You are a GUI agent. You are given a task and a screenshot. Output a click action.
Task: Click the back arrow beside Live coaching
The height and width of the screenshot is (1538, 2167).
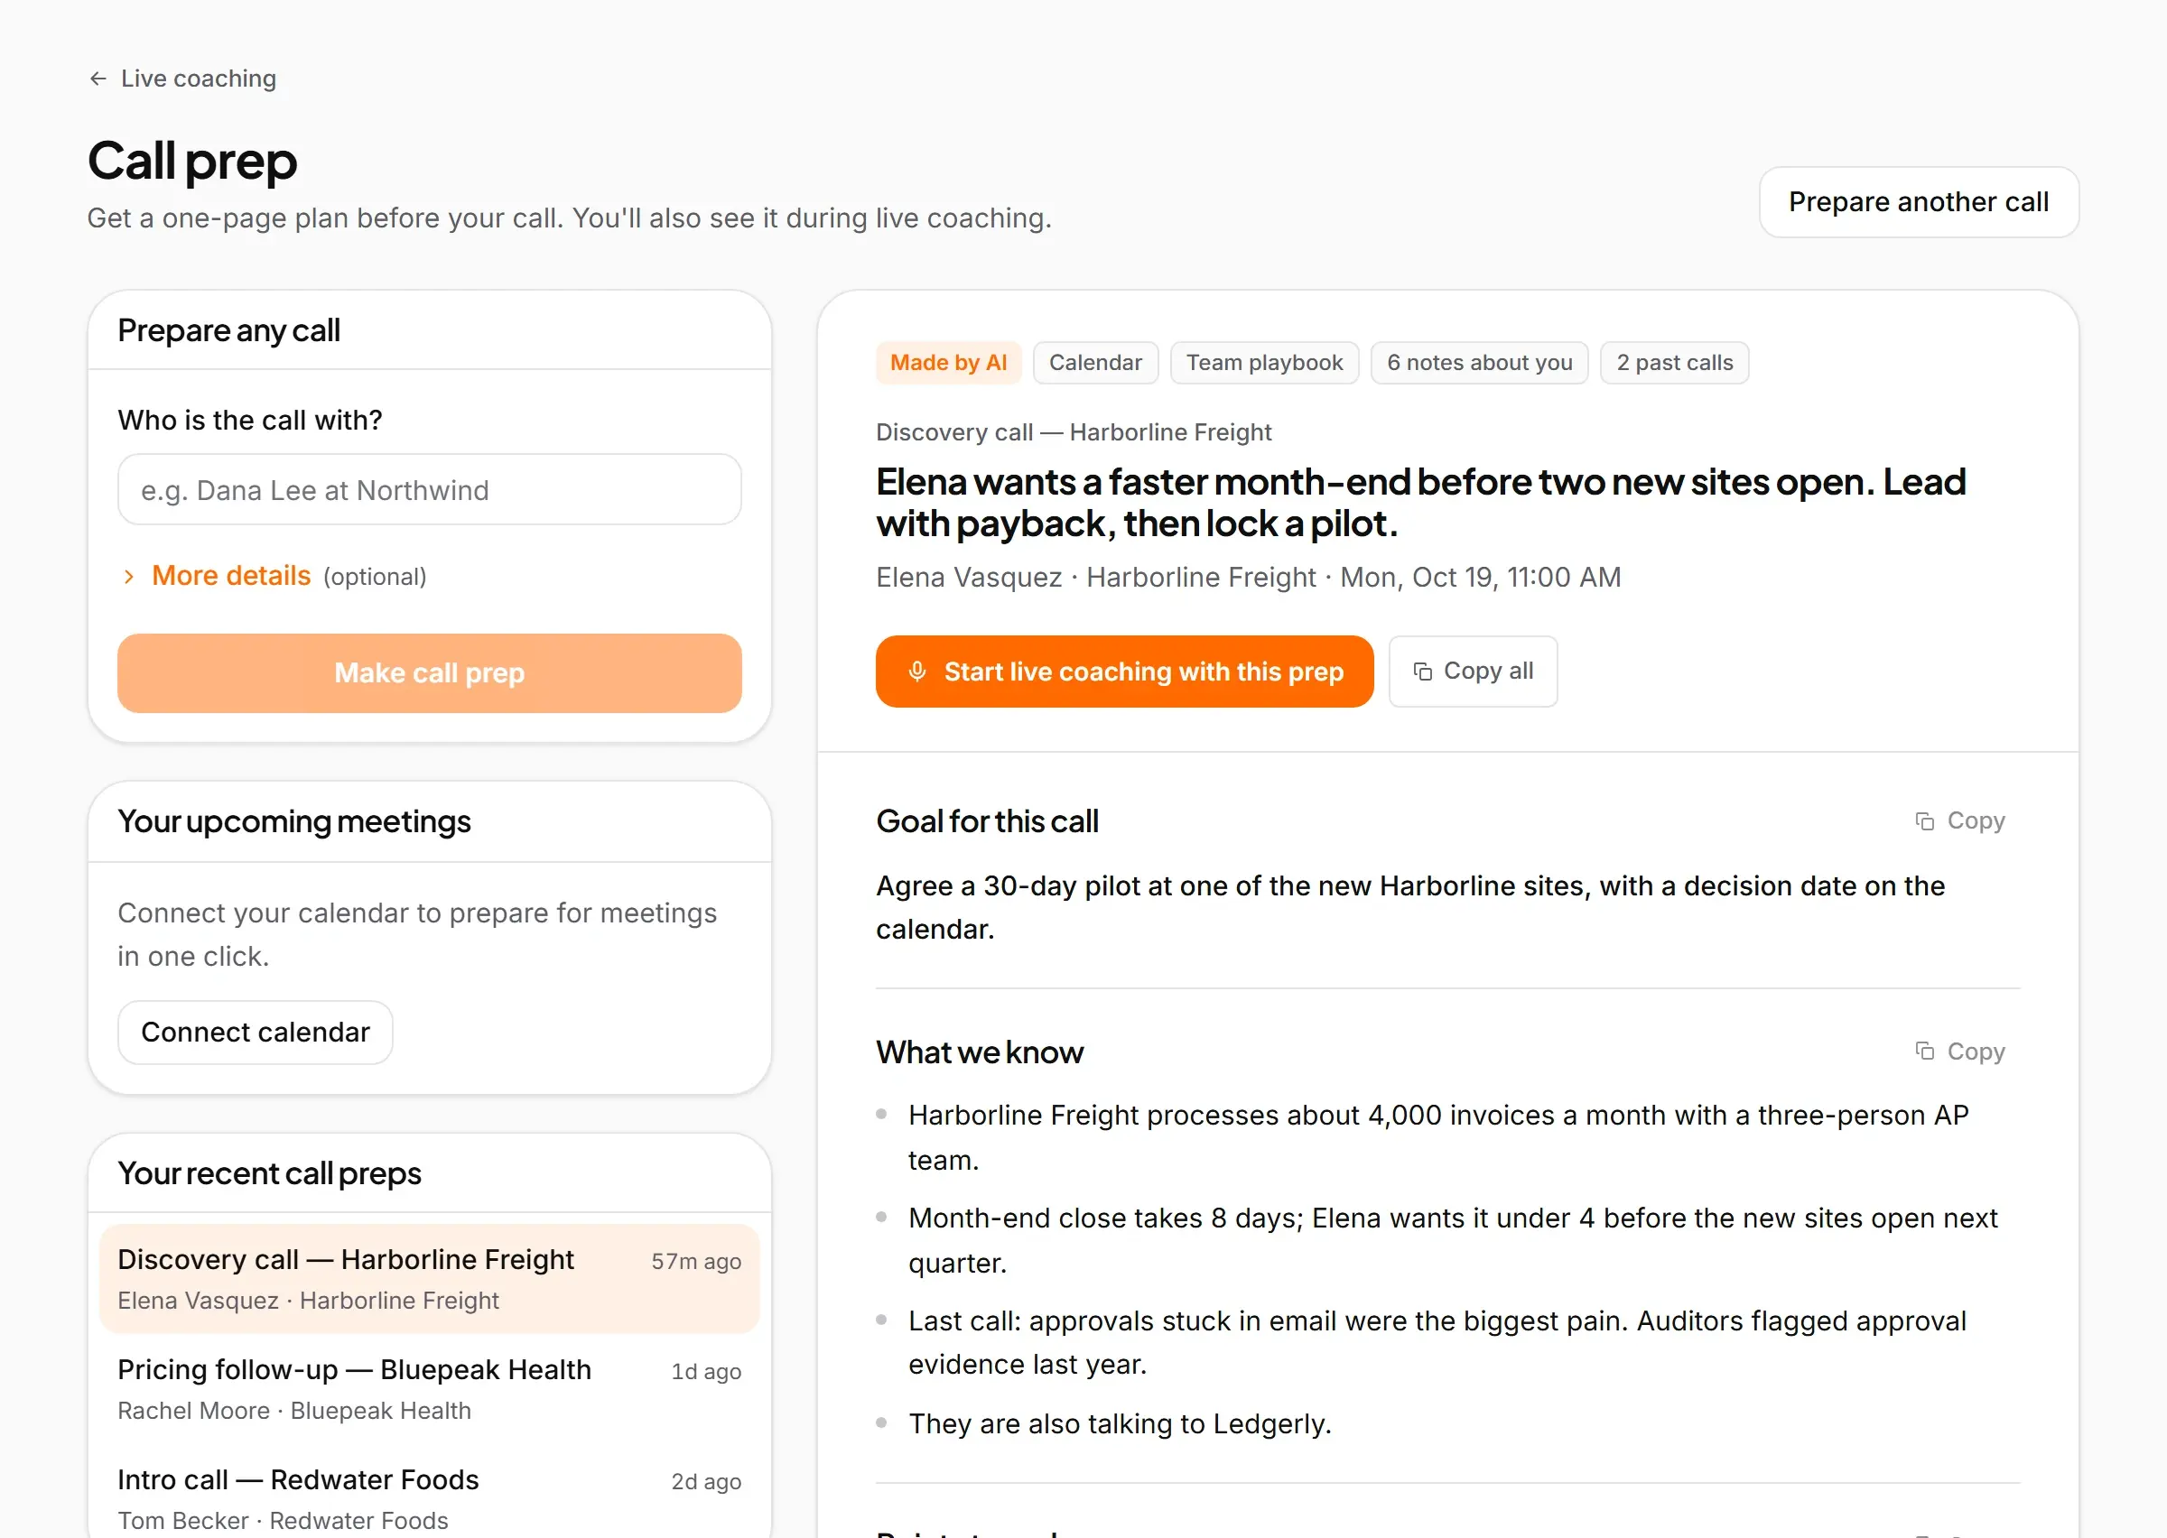pyautogui.click(x=98, y=79)
